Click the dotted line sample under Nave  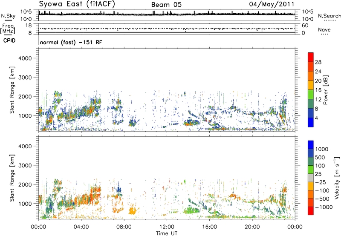pyautogui.click(x=324, y=35)
